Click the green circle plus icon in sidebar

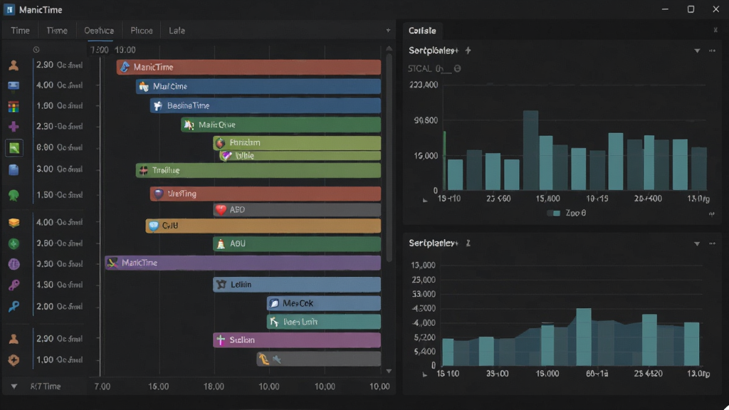point(14,243)
